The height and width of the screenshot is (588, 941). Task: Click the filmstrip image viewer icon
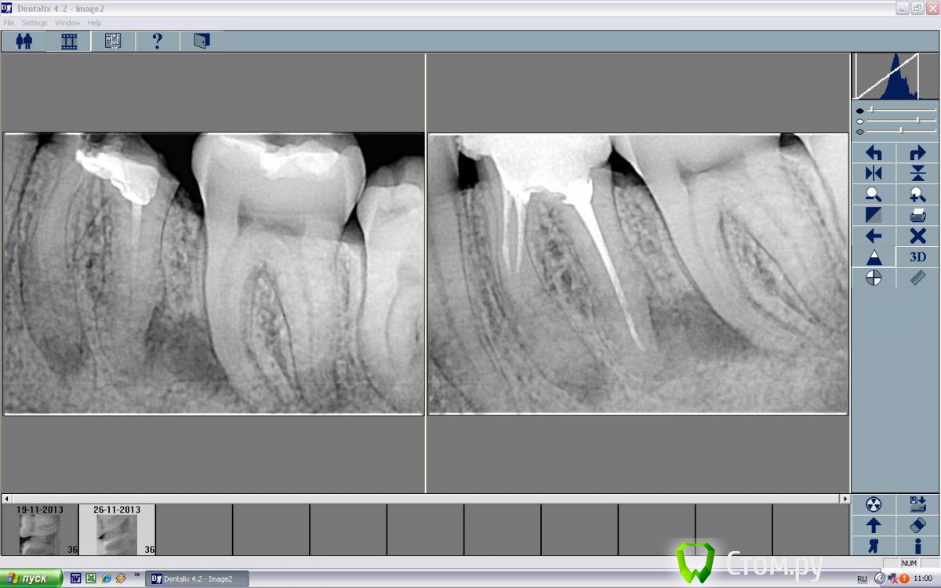pos(69,41)
